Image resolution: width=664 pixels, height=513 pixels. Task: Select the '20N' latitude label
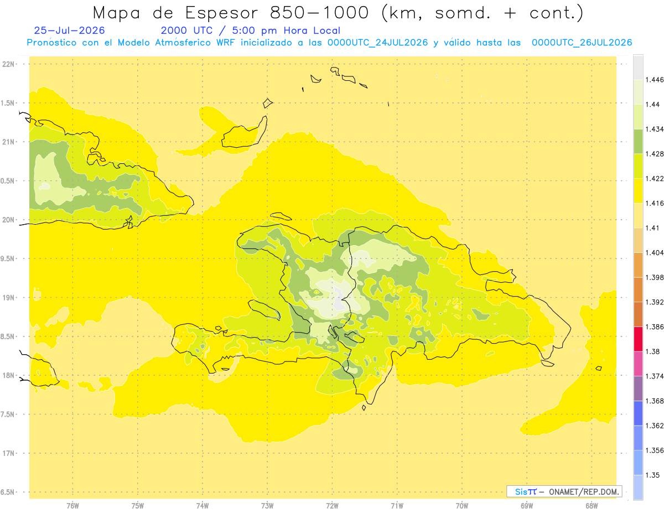8,220
